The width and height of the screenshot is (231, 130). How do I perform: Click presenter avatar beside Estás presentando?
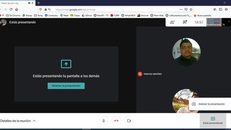3,22
